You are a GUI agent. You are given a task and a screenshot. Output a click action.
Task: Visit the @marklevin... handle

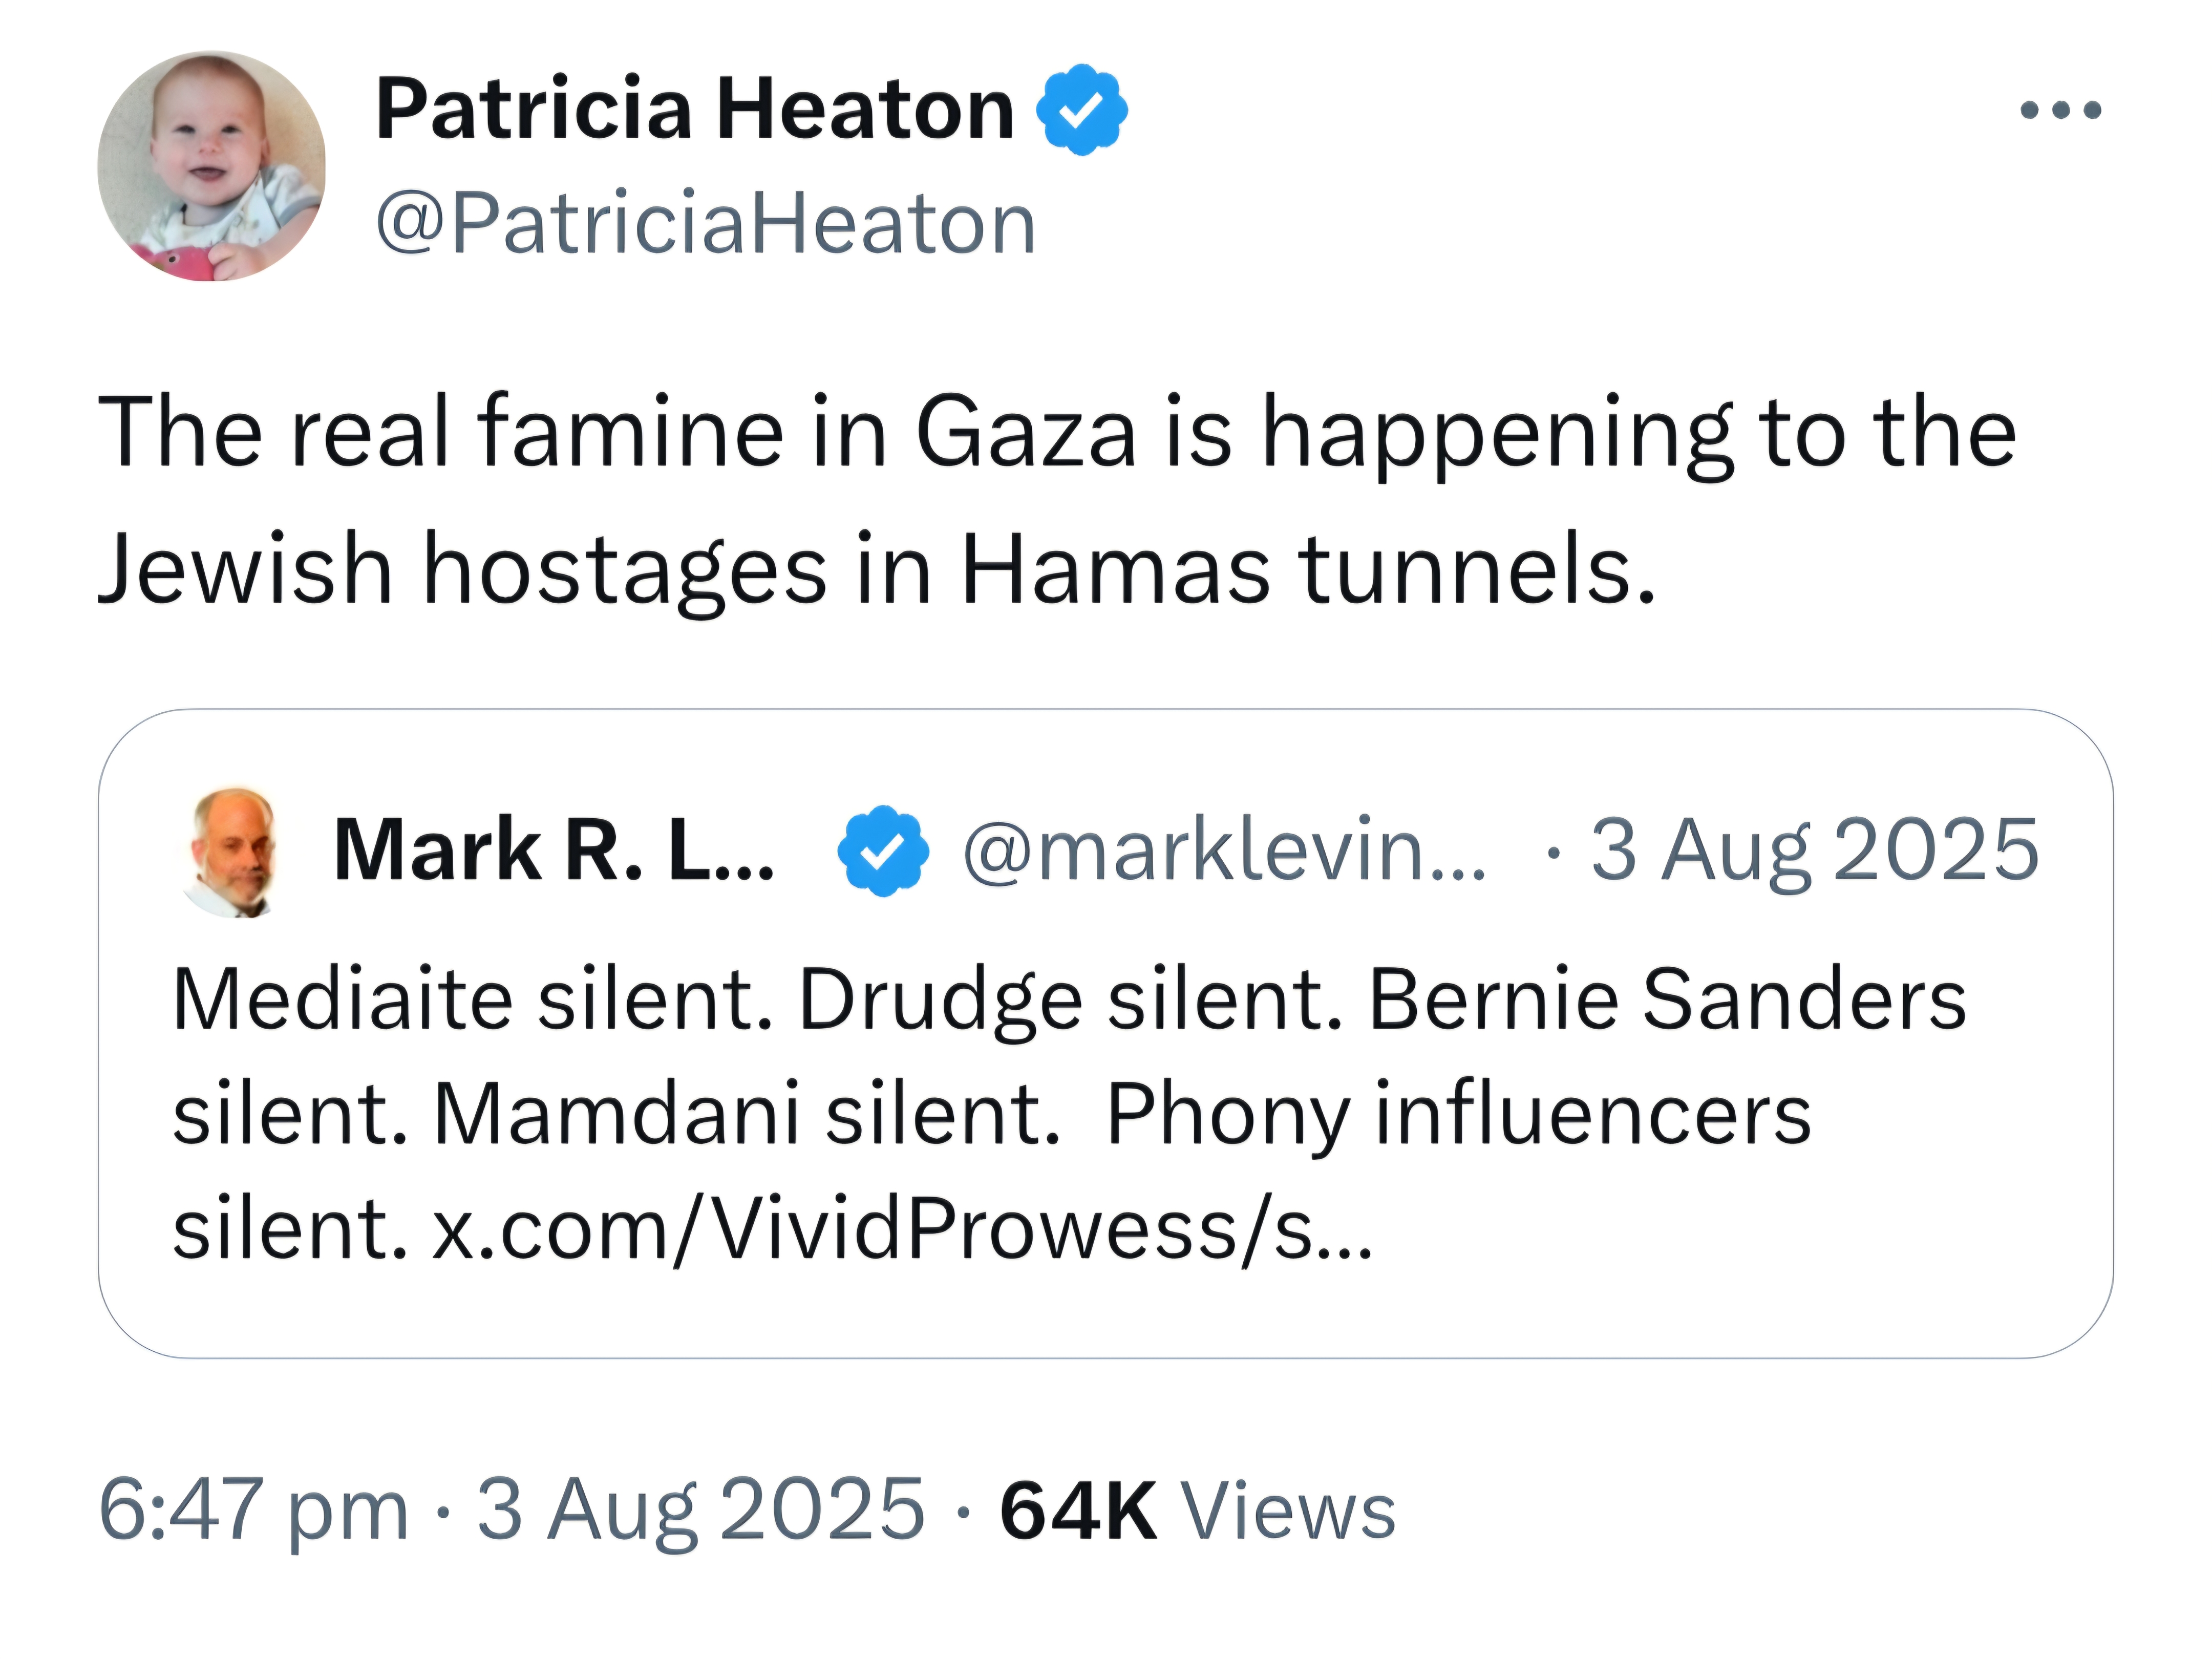(1225, 850)
